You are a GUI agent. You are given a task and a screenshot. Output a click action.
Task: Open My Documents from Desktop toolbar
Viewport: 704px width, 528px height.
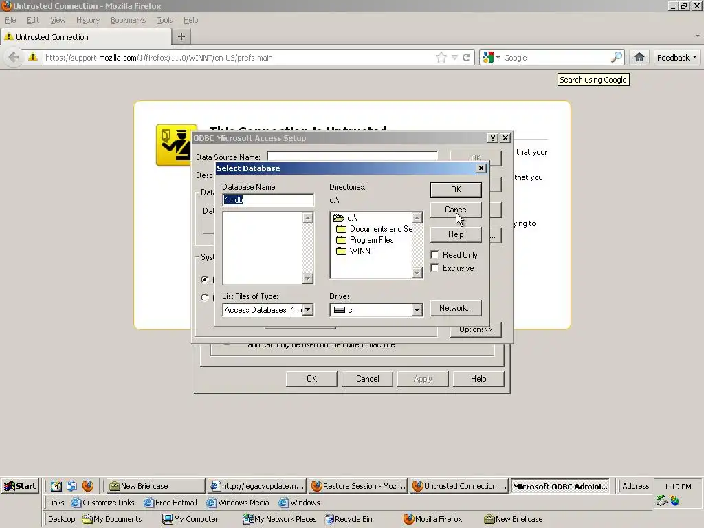coord(112,519)
